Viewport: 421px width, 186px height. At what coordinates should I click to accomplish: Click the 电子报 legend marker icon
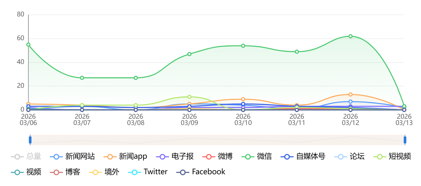point(162,157)
